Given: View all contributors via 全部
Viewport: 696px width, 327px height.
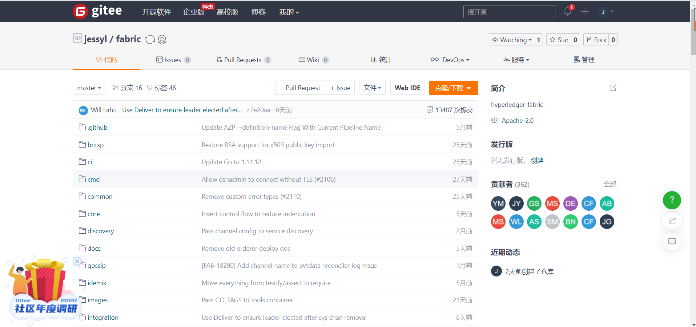Looking at the screenshot, I should 610,184.
